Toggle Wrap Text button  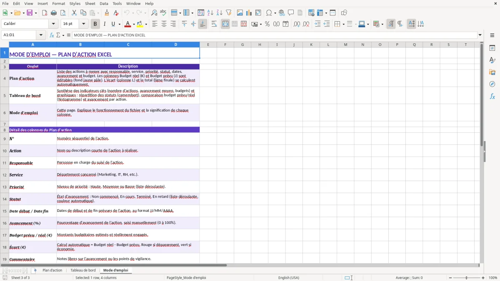point(214,24)
